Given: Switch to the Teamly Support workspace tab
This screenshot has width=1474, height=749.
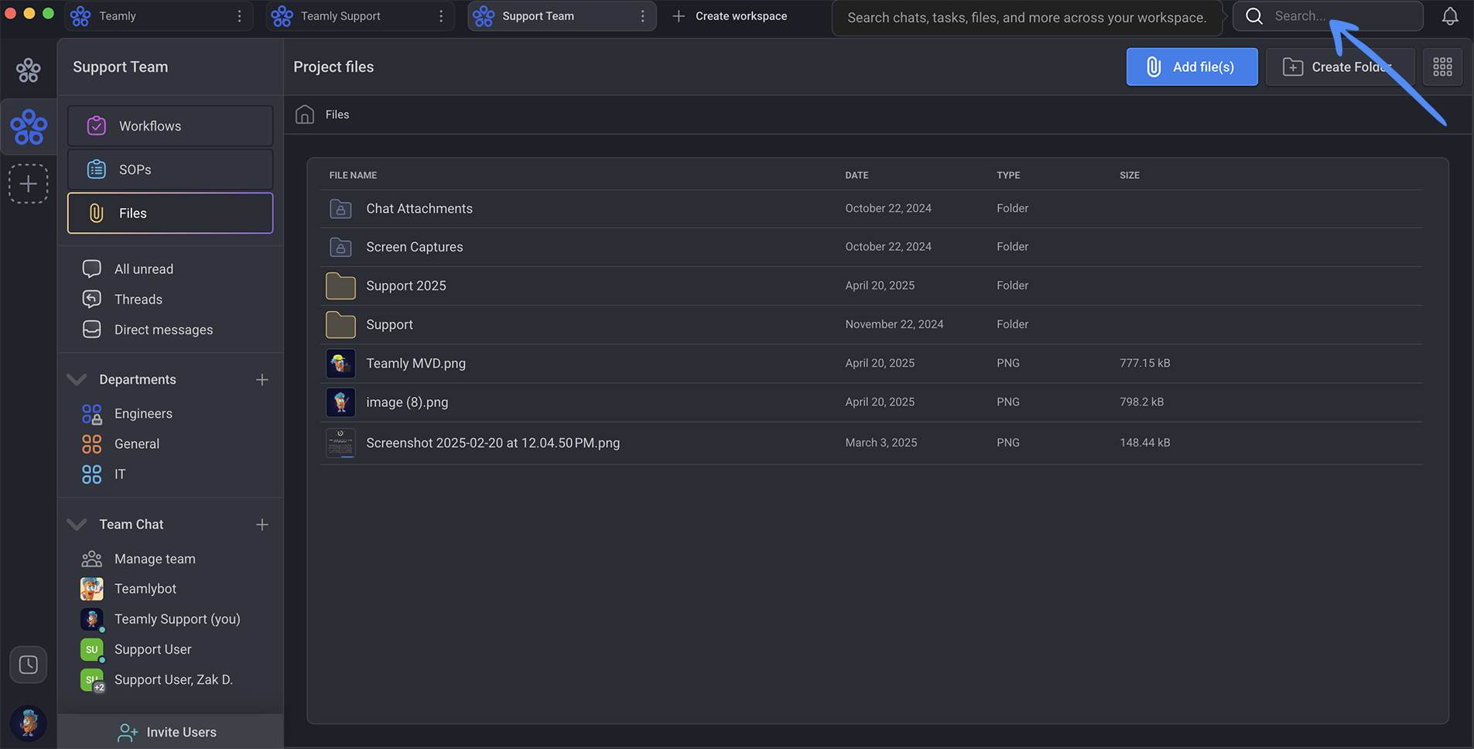Looking at the screenshot, I should pyautogui.click(x=360, y=16).
